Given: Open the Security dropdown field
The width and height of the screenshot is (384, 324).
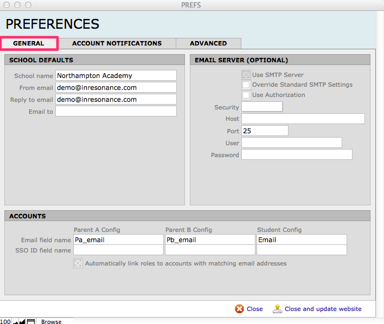Looking at the screenshot, I should tap(261, 107).
